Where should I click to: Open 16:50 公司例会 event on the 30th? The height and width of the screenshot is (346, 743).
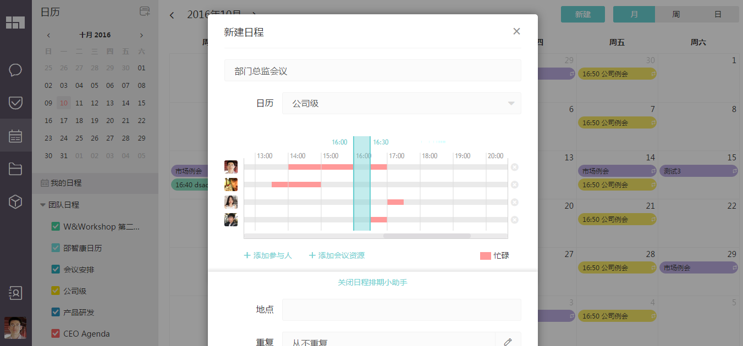click(617, 74)
